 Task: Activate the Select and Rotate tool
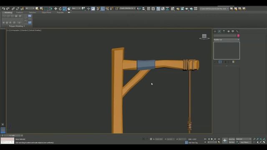point(60,8)
